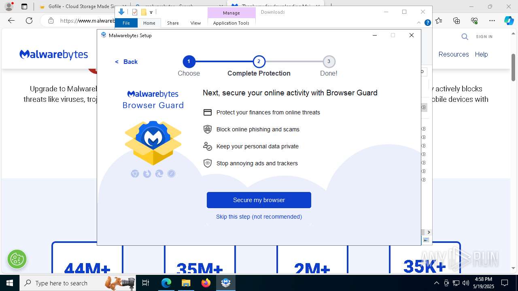Click green cookie settings button
Image resolution: width=518 pixels, height=291 pixels.
(x=17, y=259)
